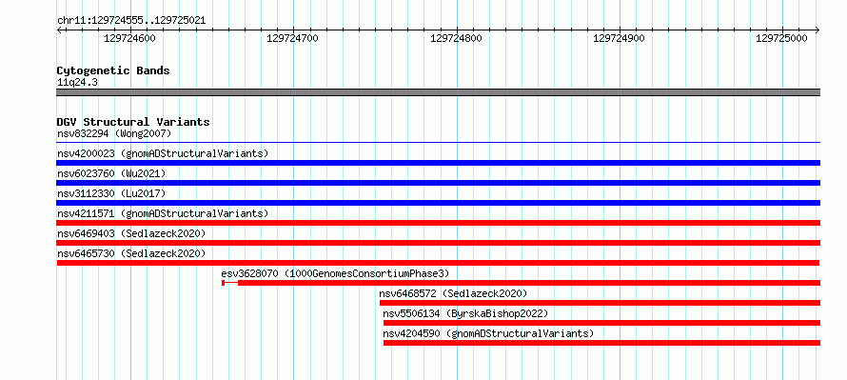
Task: Open variant nsv6023760 (Wu2021) label
Action: [x=111, y=173]
